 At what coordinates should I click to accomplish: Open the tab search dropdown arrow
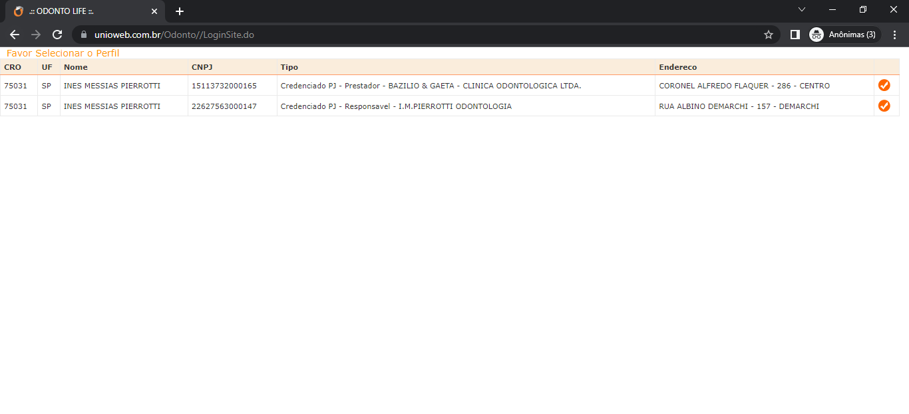click(x=801, y=9)
